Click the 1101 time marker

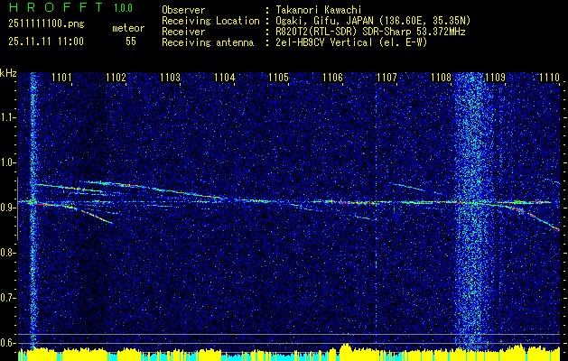coord(62,77)
